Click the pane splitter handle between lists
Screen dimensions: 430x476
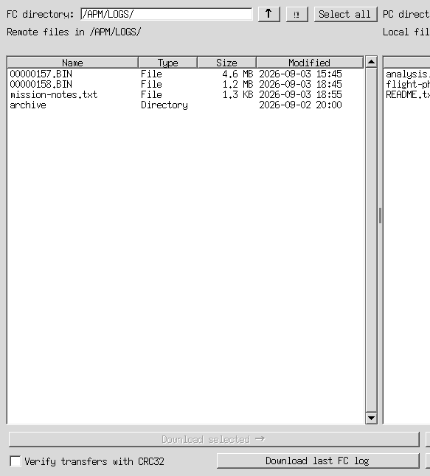tap(380, 216)
